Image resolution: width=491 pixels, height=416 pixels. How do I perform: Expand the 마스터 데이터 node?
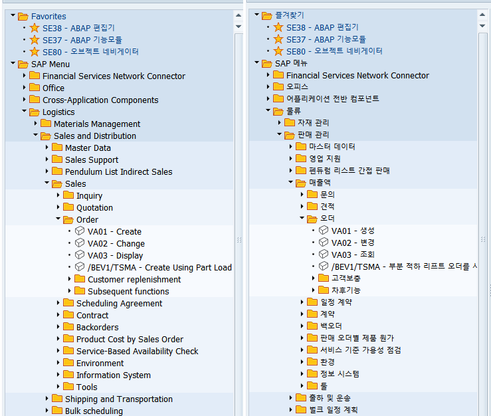(x=290, y=146)
